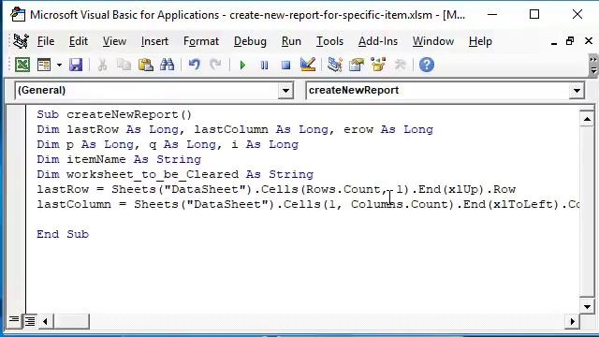Place cursor on the 'lastColumn =' line

[308, 204]
